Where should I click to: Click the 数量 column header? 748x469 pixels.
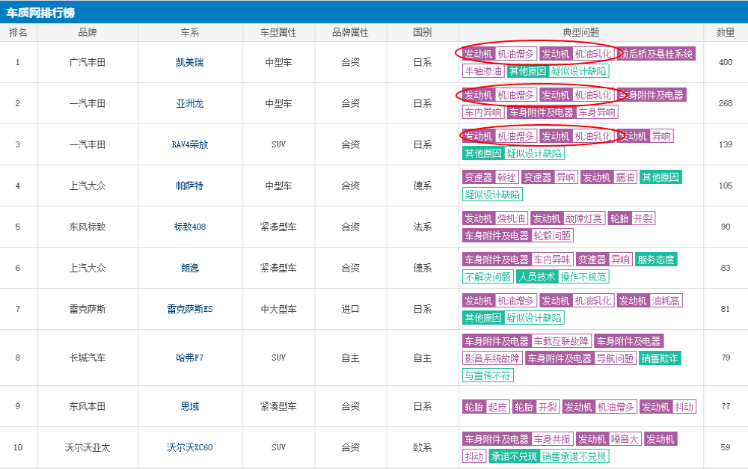click(x=725, y=32)
